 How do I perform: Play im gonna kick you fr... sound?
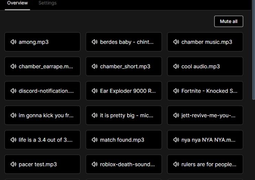point(43,115)
